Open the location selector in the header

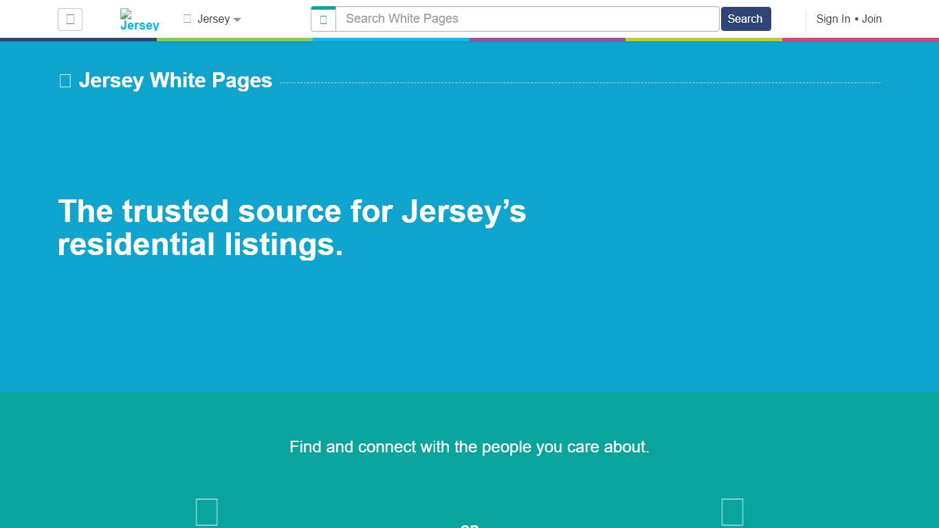tap(212, 19)
